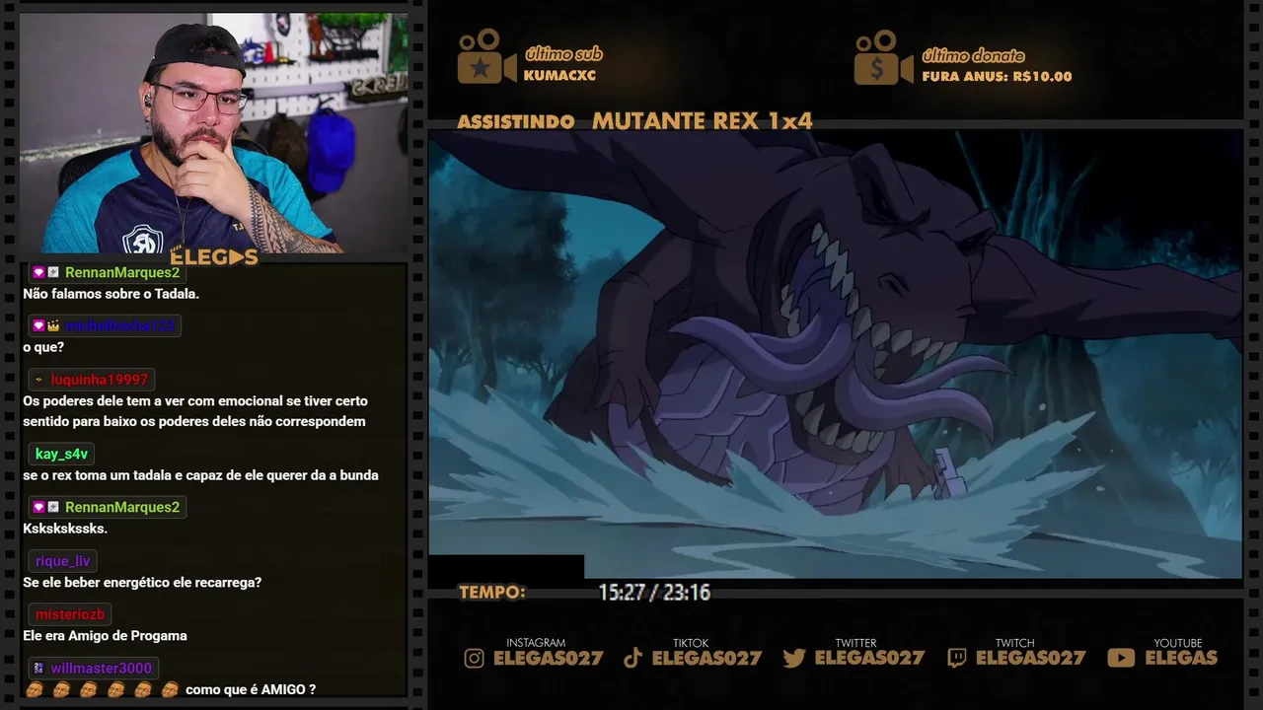Click the último sub label

point(563,55)
